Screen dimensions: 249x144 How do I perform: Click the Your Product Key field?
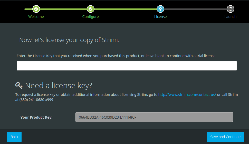154,117
